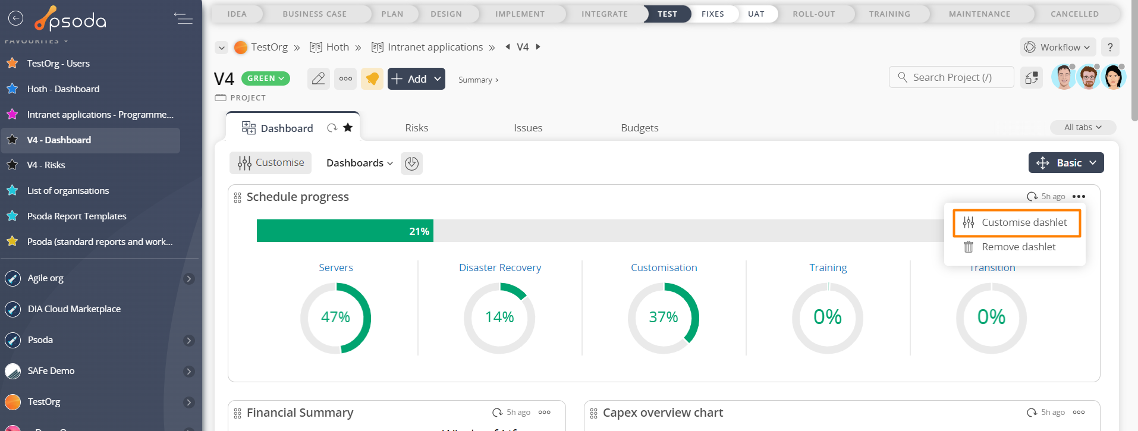
Task: Click the pencil edit icon beside V4
Action: [319, 78]
